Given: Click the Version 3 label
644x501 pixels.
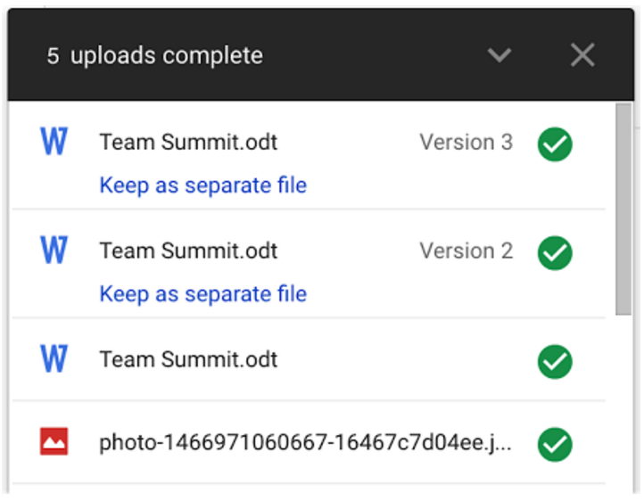Looking at the screenshot, I should [466, 143].
